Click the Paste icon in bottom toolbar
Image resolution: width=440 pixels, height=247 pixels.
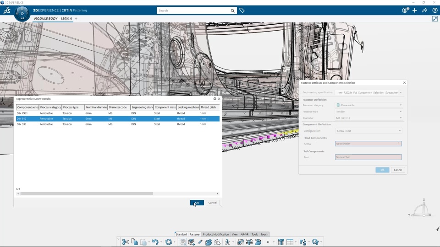point(143,242)
